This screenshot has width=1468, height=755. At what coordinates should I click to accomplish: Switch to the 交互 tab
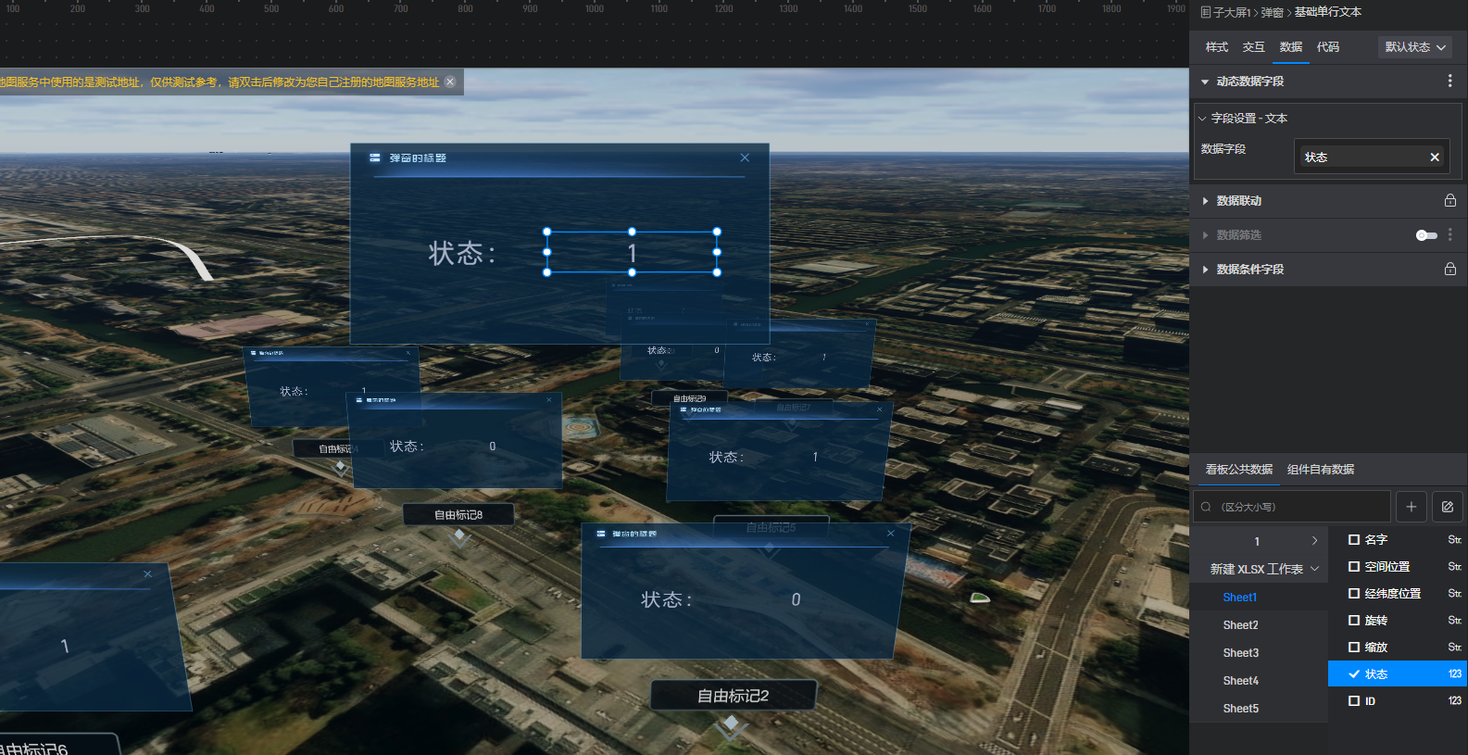(x=1254, y=47)
